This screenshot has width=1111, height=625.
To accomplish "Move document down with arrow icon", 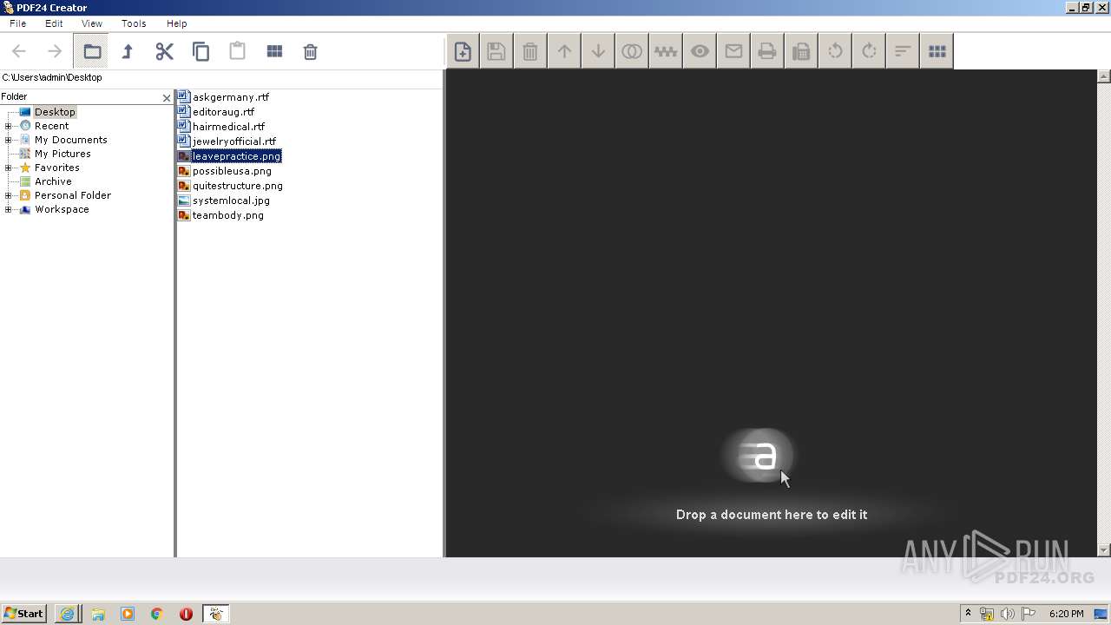I will coord(598,52).
